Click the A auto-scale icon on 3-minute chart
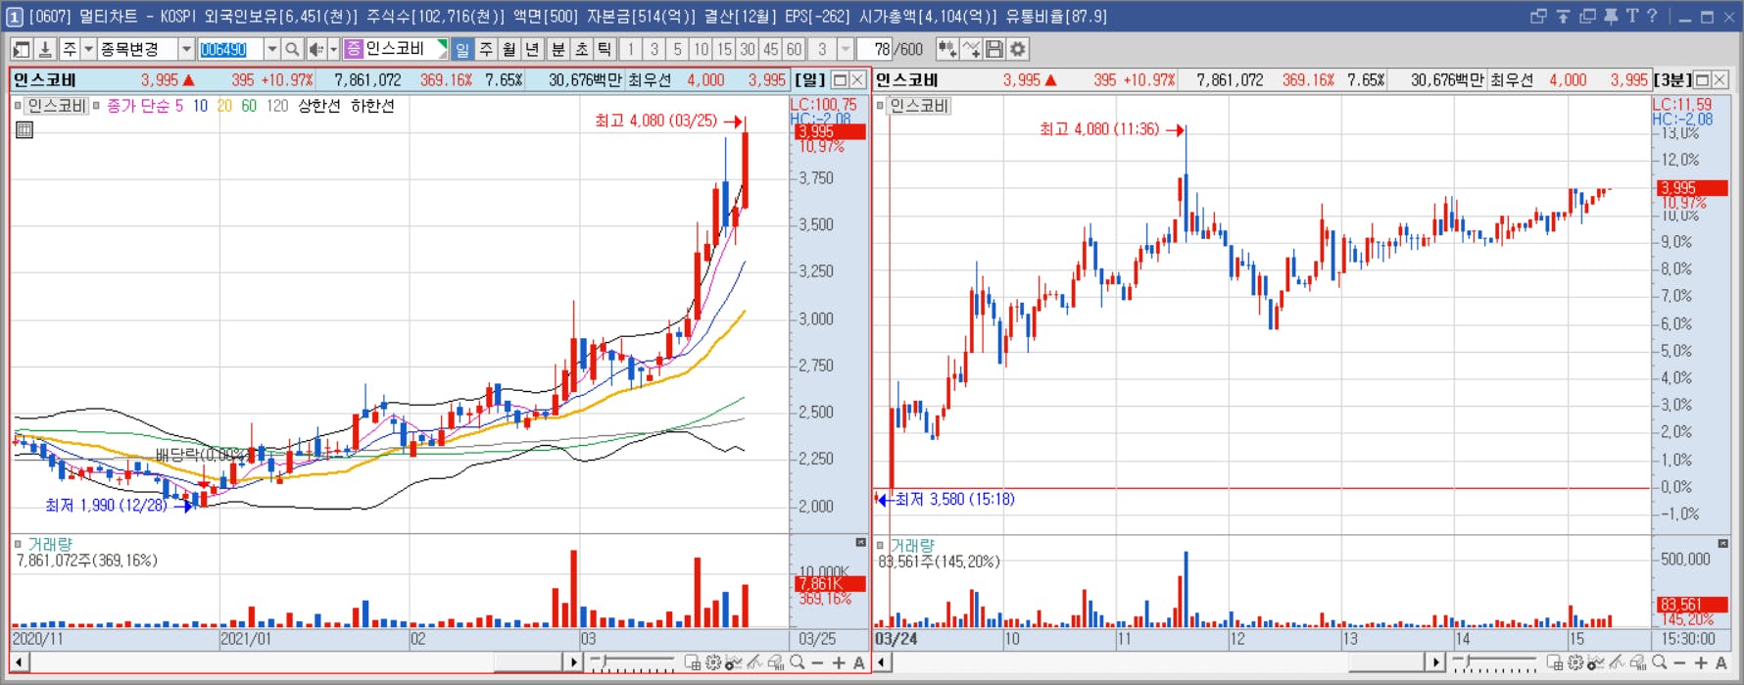Viewport: 1744px width, 685px height. 1721,663
